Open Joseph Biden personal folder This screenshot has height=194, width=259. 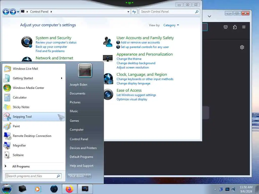pyautogui.click(x=78, y=84)
